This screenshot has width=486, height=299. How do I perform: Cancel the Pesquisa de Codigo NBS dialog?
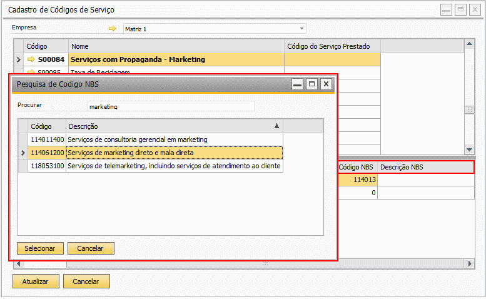(x=91, y=248)
